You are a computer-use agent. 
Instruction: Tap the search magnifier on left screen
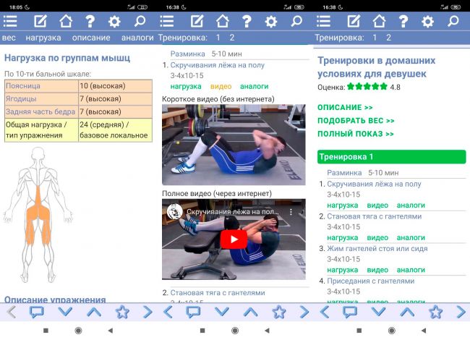tap(140, 21)
